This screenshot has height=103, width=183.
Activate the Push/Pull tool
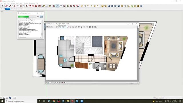(27, 6)
